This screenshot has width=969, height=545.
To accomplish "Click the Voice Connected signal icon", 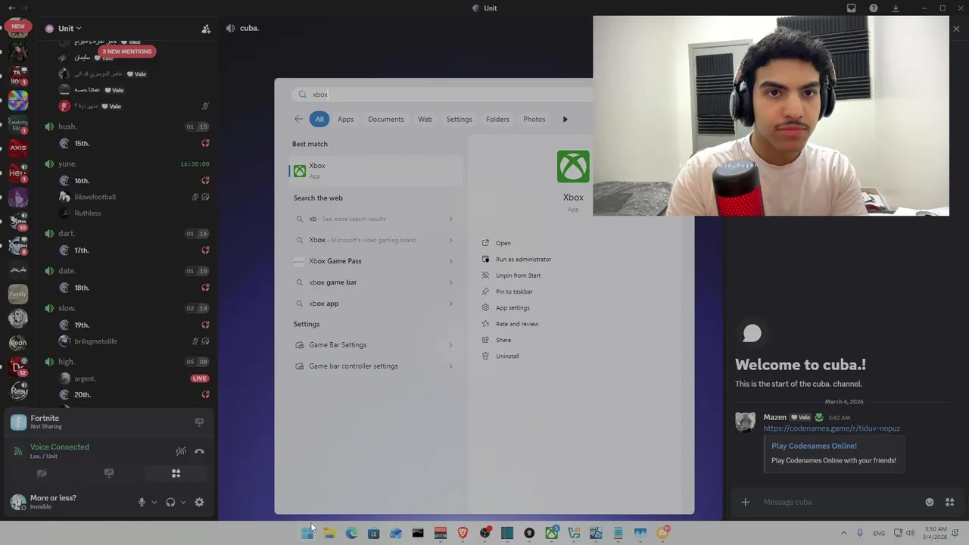I will point(18,451).
